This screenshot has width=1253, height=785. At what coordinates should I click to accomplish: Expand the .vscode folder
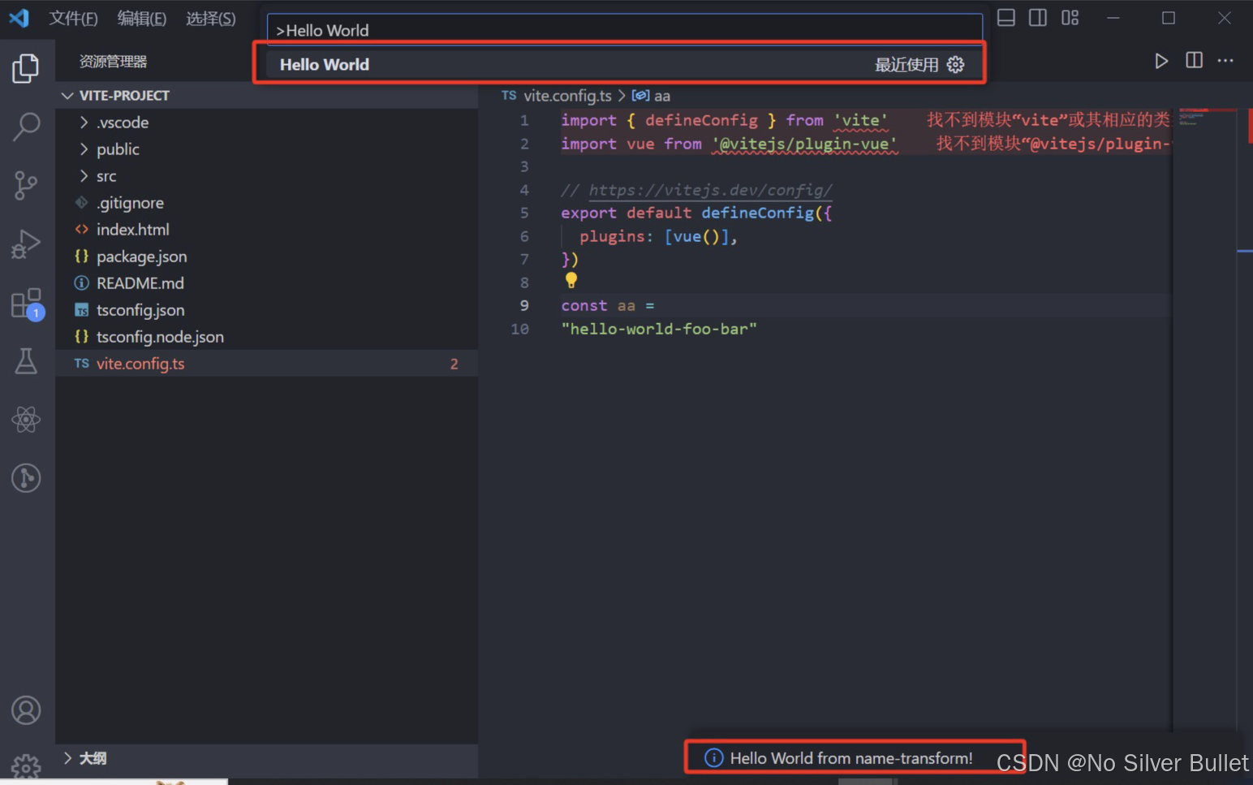tap(266, 123)
